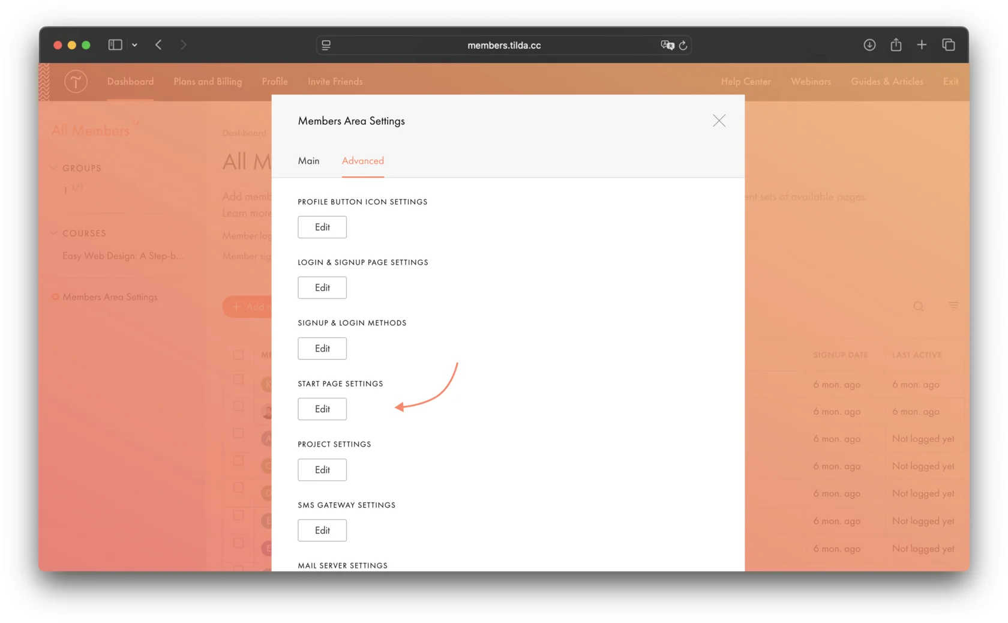Select the Advanced tab
Viewport: 1008px width, 623px height.
point(363,161)
